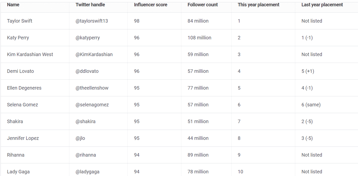Select the Selena Gomez row name
The height and width of the screenshot is (176, 358).
pos(22,105)
